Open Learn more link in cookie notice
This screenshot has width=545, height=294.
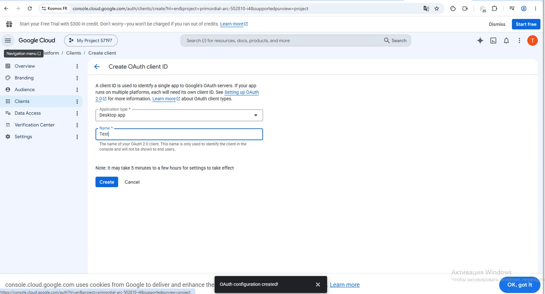[345, 285]
